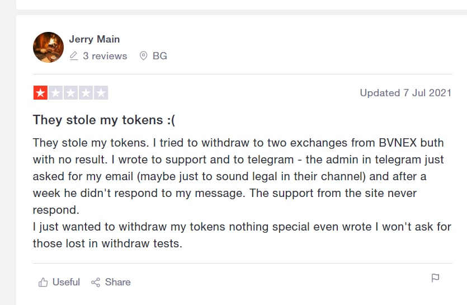Click the BG country label
Screen dimensions: 467x305
click(160, 56)
